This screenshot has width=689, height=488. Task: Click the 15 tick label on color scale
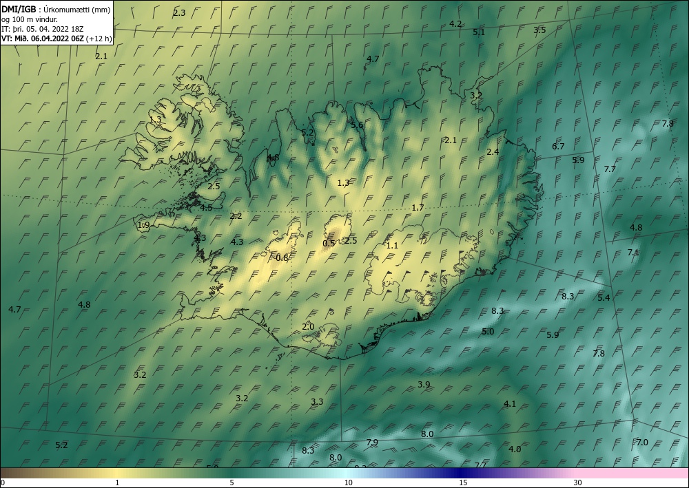463,482
